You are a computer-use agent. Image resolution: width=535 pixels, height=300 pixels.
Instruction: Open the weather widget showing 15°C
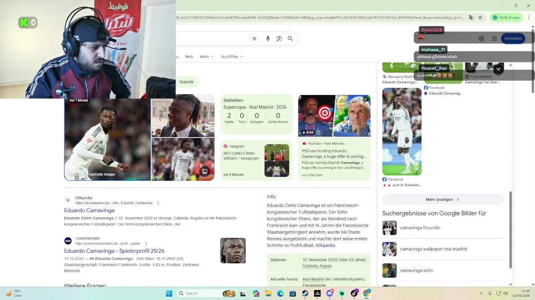coord(13,293)
